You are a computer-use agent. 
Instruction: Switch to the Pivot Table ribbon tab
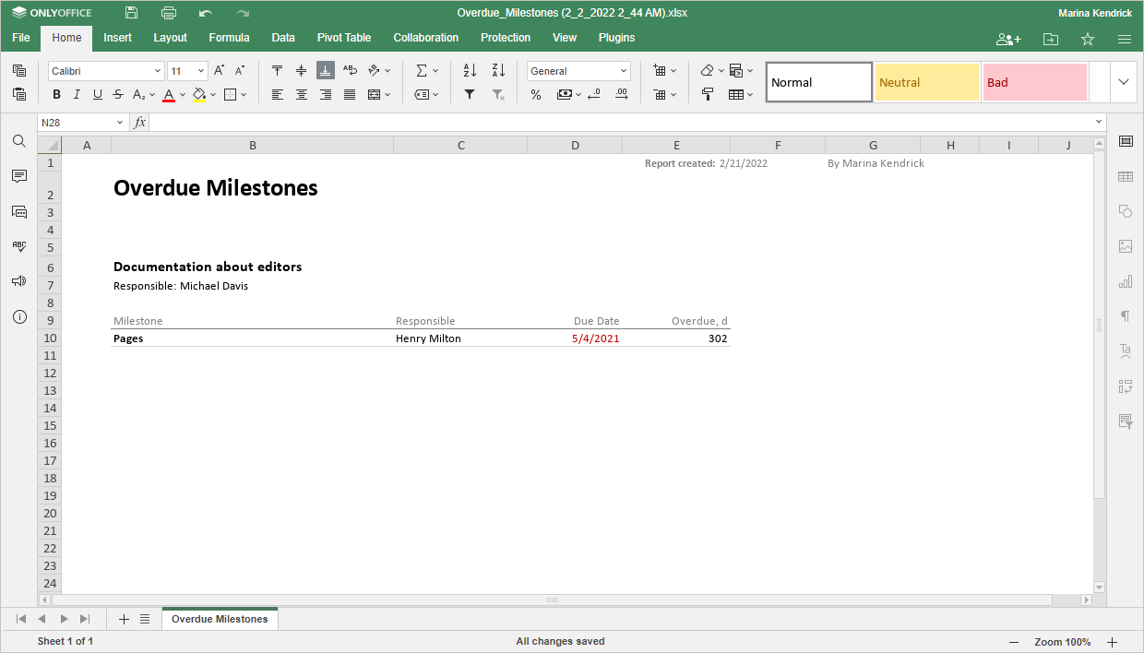343,38
